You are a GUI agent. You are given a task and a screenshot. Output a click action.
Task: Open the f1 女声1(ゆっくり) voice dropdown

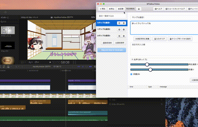[164, 59]
